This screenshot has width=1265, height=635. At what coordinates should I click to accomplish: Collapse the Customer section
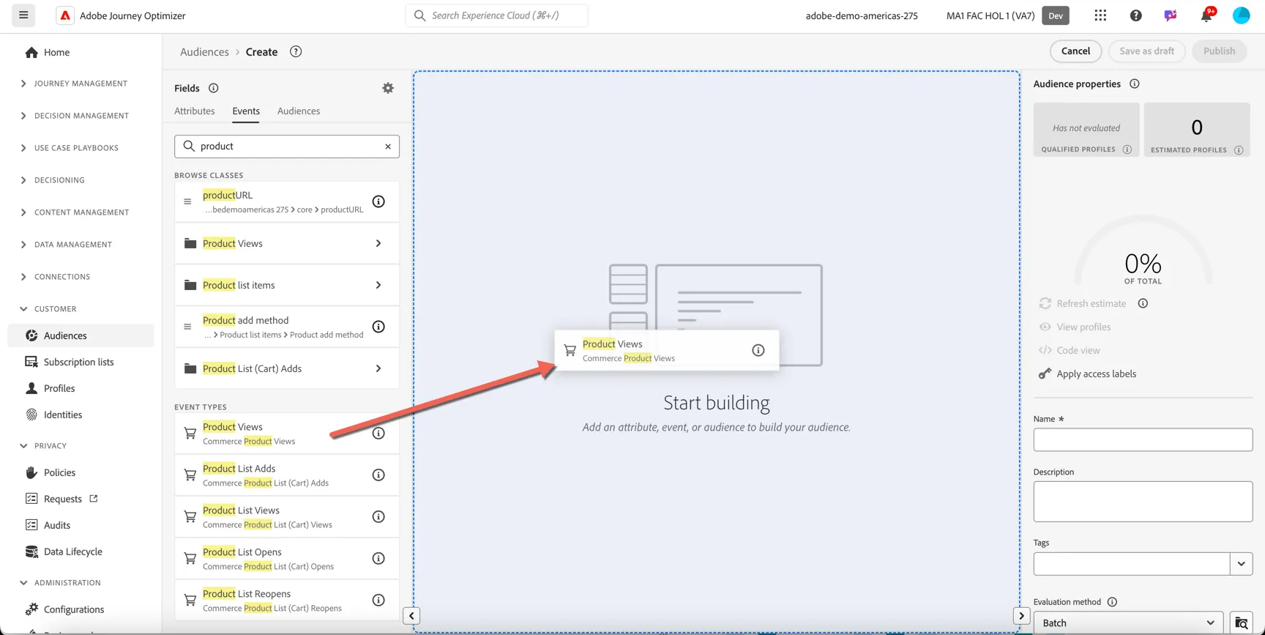click(x=23, y=309)
